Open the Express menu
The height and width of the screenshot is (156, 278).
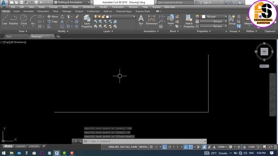(x=156, y=7)
